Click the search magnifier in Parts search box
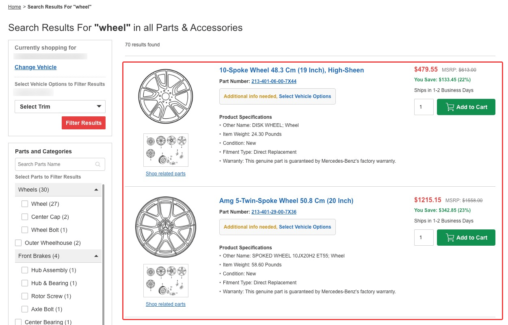 tap(97, 164)
